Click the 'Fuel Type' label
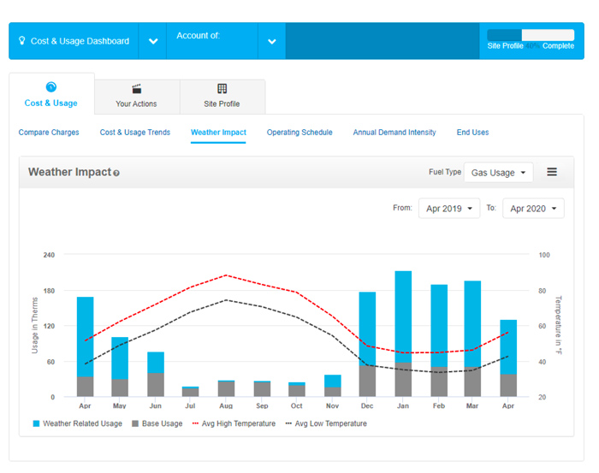The height and width of the screenshot is (473, 599). 445,172
